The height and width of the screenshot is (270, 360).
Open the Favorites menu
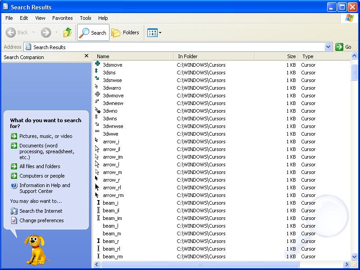[x=62, y=18]
